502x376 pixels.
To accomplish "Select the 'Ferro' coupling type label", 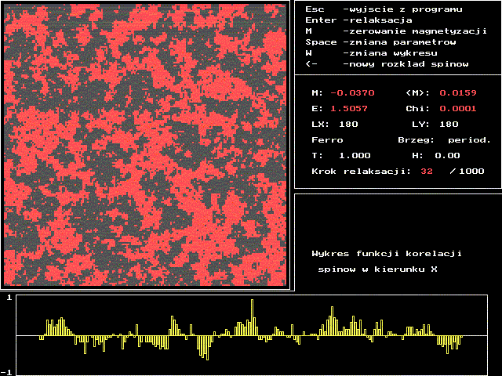I will click(x=327, y=139).
